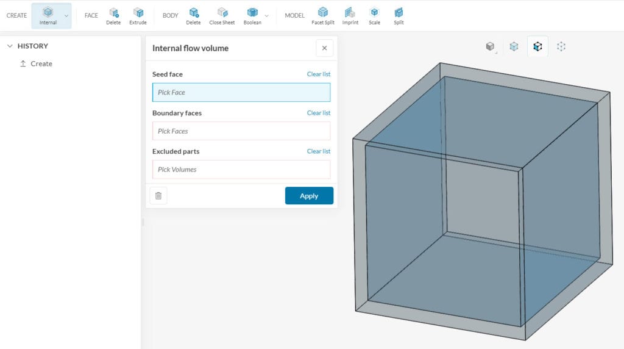Click the Face Delete tool icon
Viewport: 624px width, 349px height.
113,15
